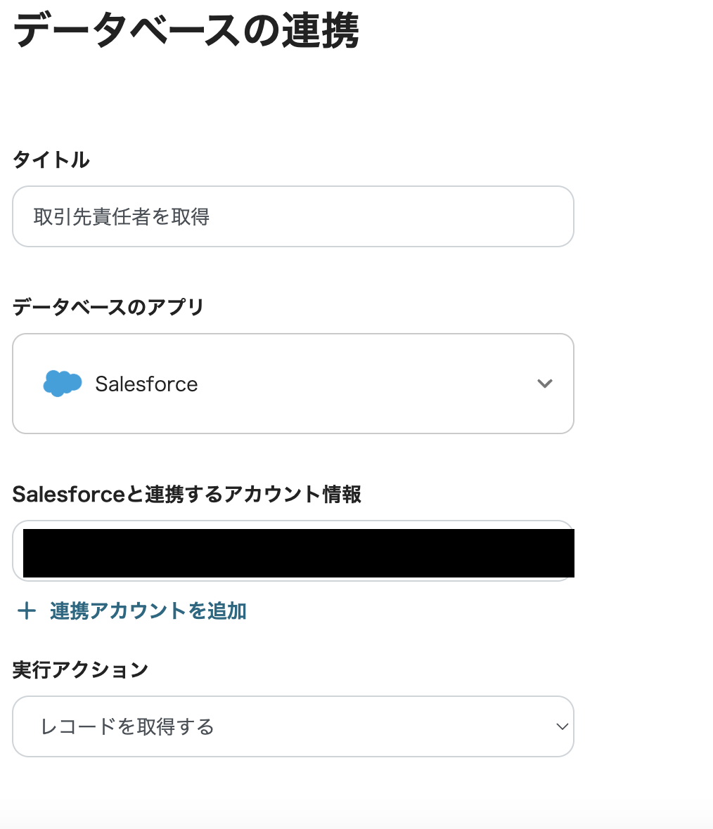Click inside the タイトル input field
The image size is (713, 829).
coord(293,216)
